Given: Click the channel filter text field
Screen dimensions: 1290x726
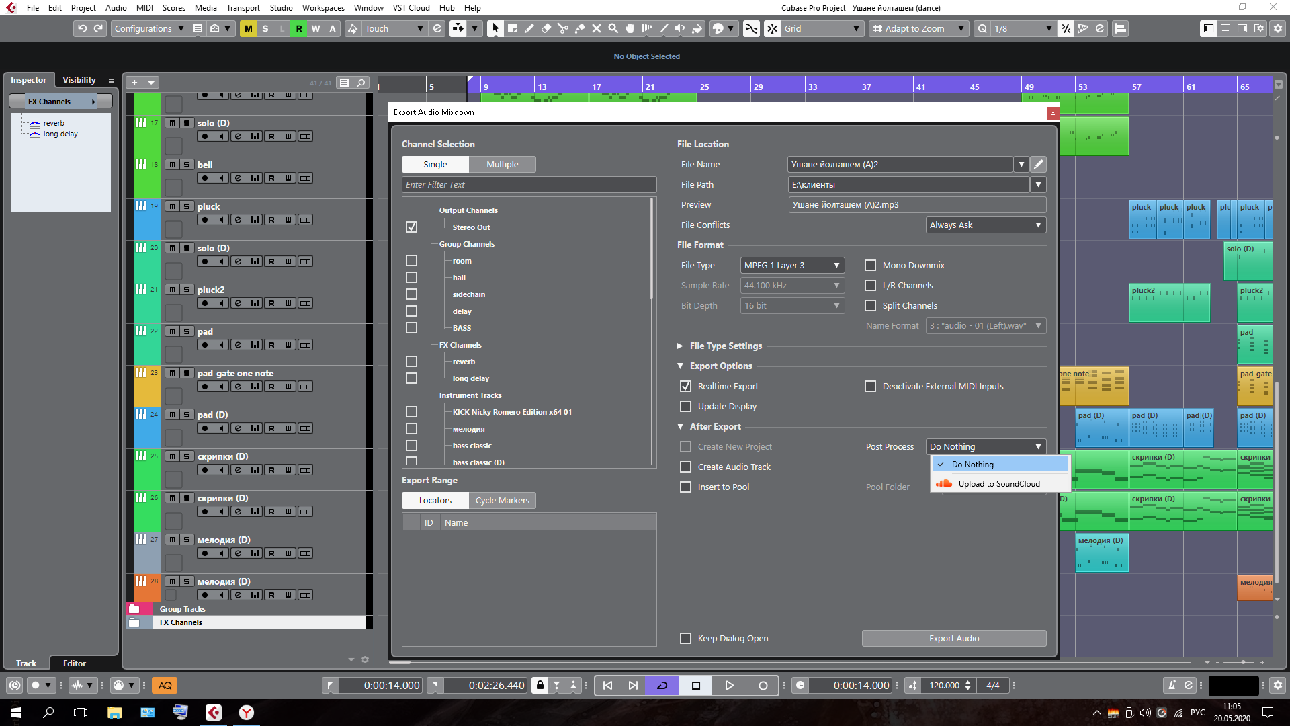Looking at the screenshot, I should click(x=528, y=185).
